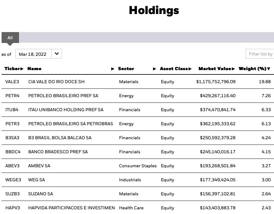Click market value $374,470,841.74

click(218, 110)
